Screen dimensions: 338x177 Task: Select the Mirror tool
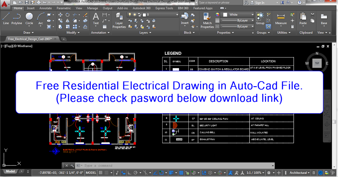point(67,21)
